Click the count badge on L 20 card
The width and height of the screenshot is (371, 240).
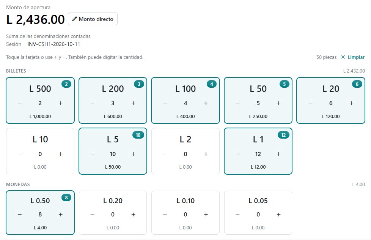coord(357,84)
